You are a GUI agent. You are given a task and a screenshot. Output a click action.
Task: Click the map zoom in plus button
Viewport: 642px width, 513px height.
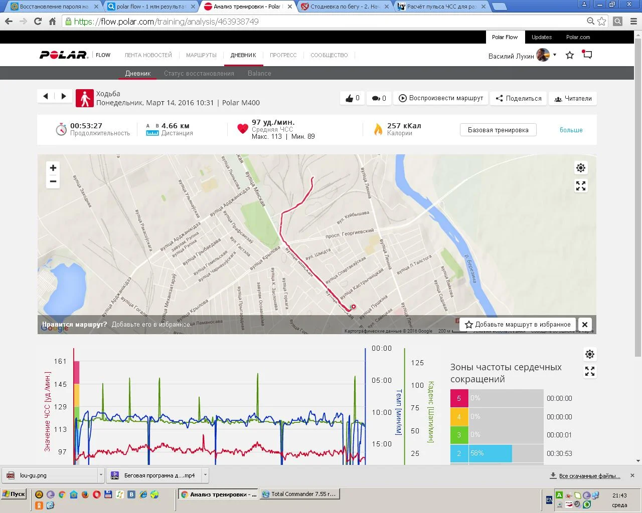pyautogui.click(x=53, y=168)
